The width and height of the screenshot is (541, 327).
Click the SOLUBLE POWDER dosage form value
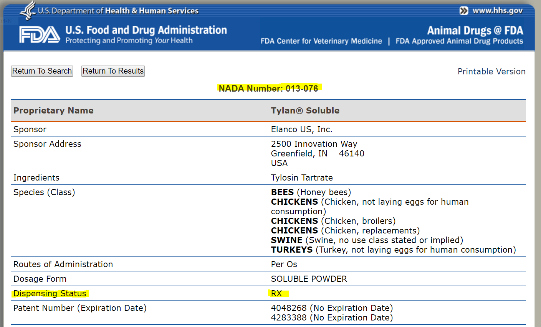pyautogui.click(x=309, y=279)
